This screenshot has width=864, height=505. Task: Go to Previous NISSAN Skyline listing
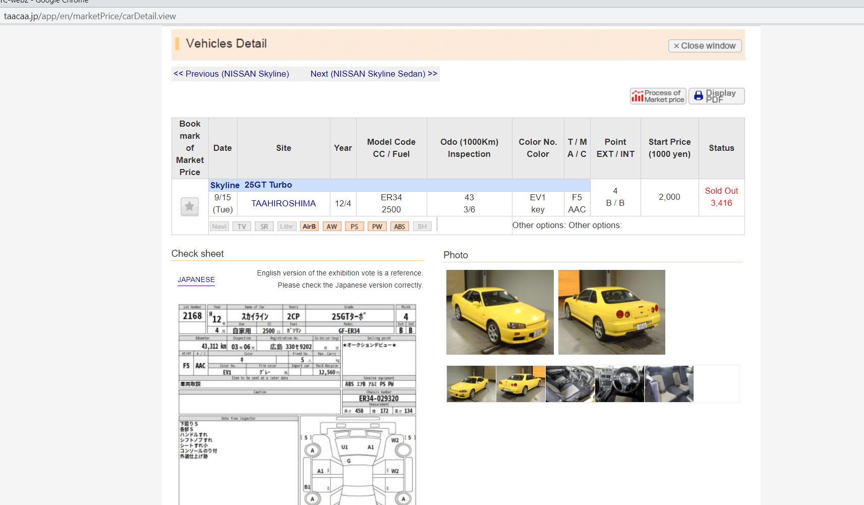(x=232, y=74)
